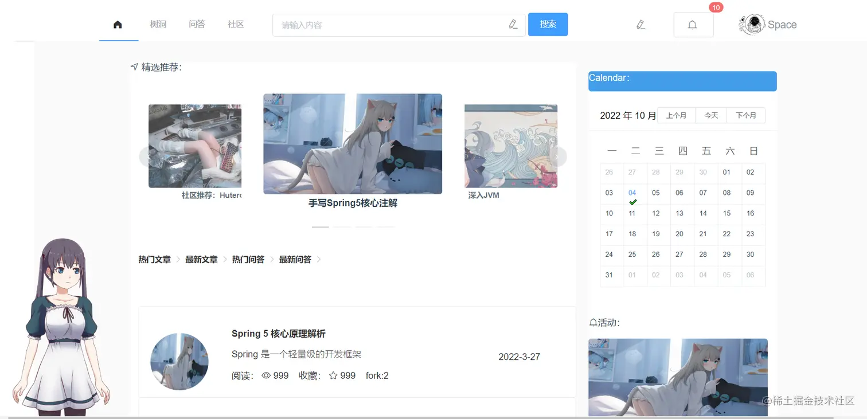The width and height of the screenshot is (867, 419).
Task: Select October 4 on the calendar
Action: pyautogui.click(x=633, y=193)
